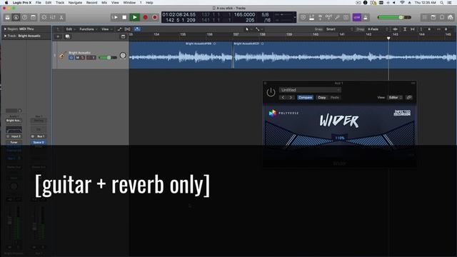
Task: Toggle Show Automation button
Action: pos(119,29)
